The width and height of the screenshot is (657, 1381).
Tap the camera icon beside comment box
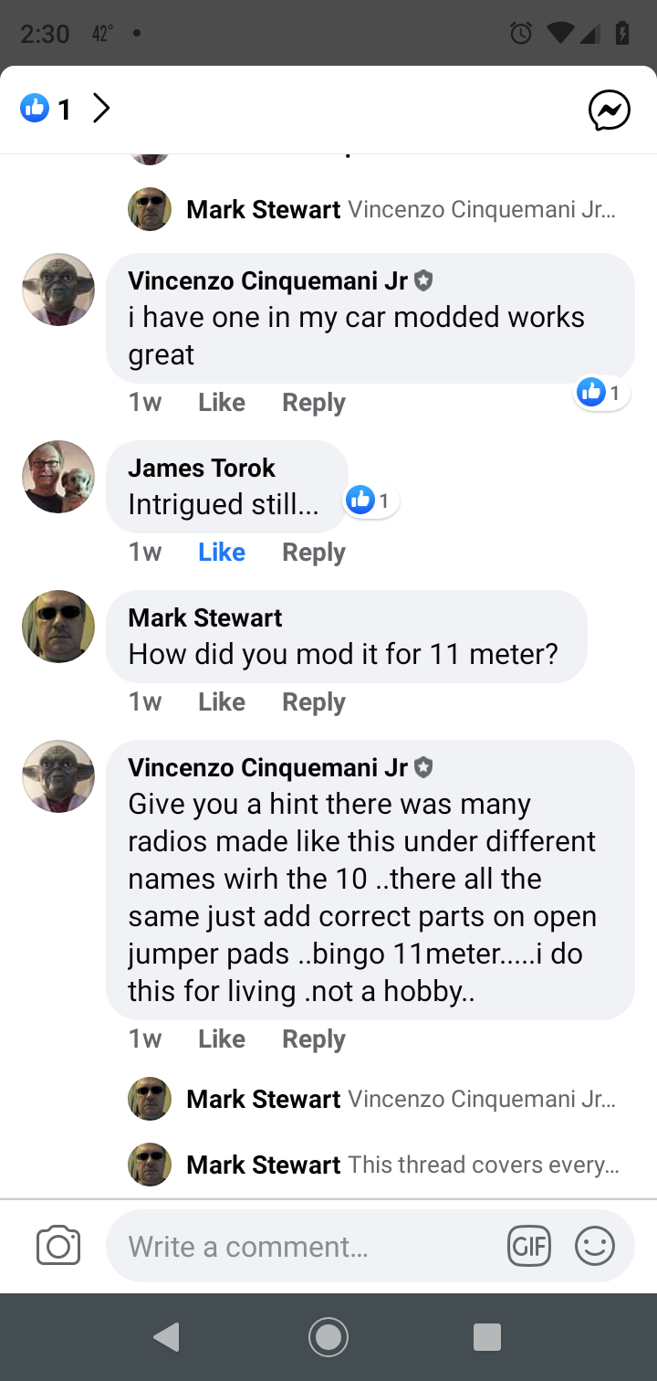click(58, 1246)
